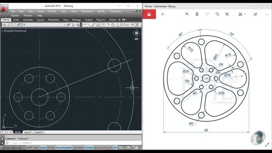Viewport: 272px width, 153px height.
Task: Select the Arc Length dimension tool
Action: click(93, 25)
